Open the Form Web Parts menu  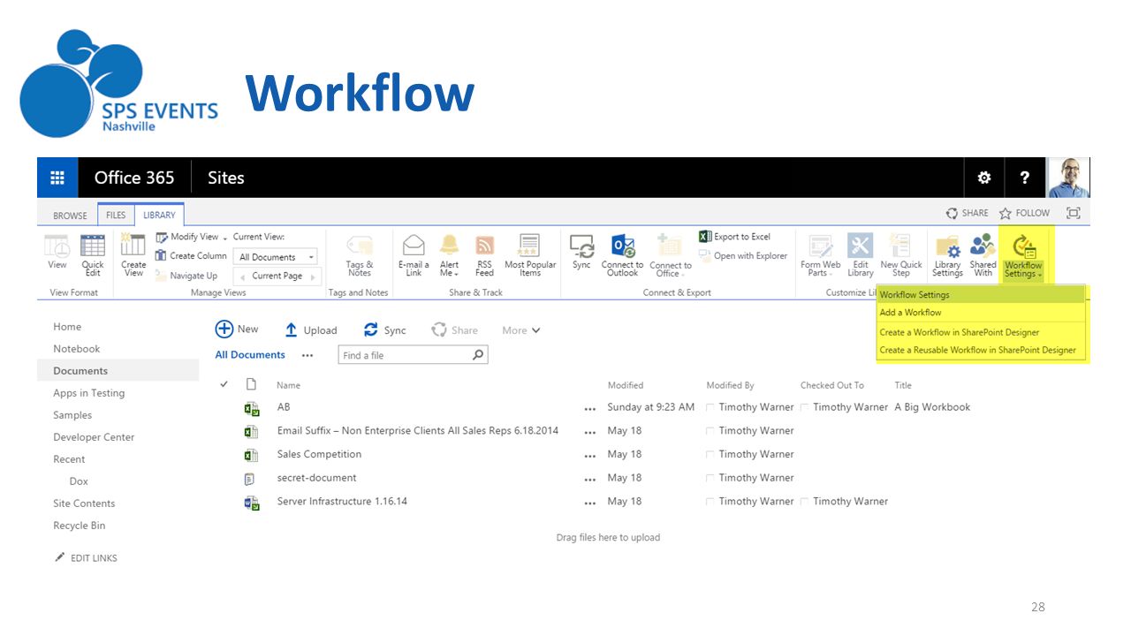(x=821, y=255)
